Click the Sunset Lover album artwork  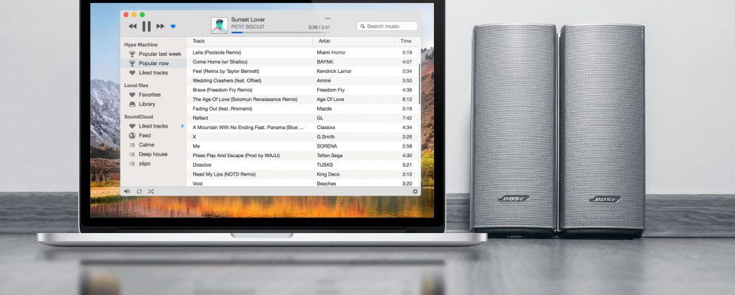[x=220, y=25]
